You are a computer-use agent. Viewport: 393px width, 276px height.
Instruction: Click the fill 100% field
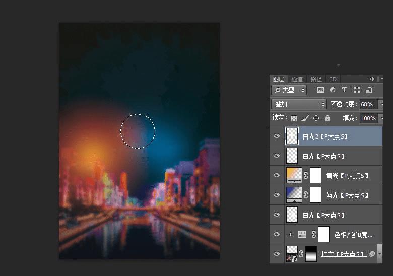click(368, 118)
